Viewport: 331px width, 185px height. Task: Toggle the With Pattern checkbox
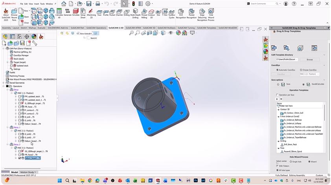(x=277, y=166)
